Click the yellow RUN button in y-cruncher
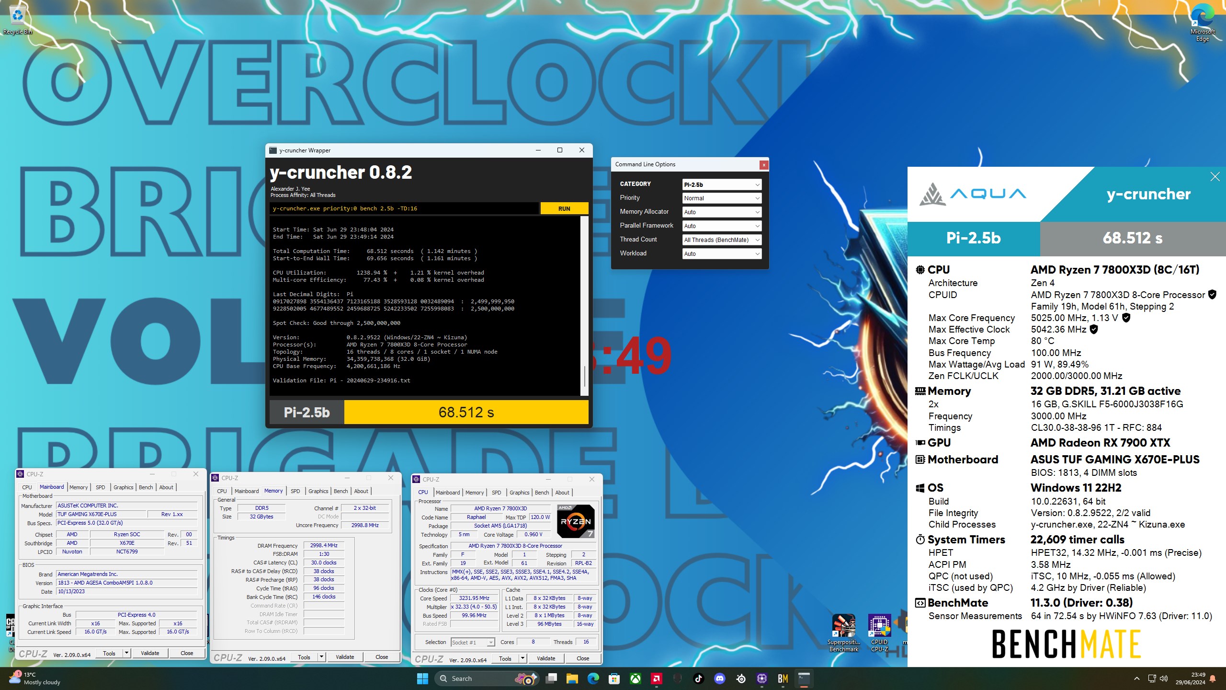 click(564, 208)
